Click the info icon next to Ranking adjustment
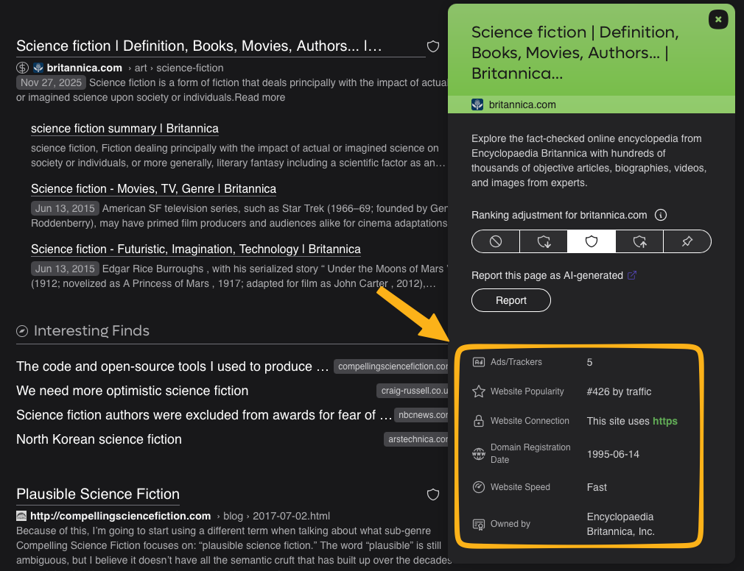Screen dimensions: 744x571 tap(661, 216)
